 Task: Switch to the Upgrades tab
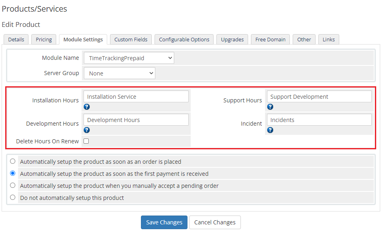coord(232,40)
